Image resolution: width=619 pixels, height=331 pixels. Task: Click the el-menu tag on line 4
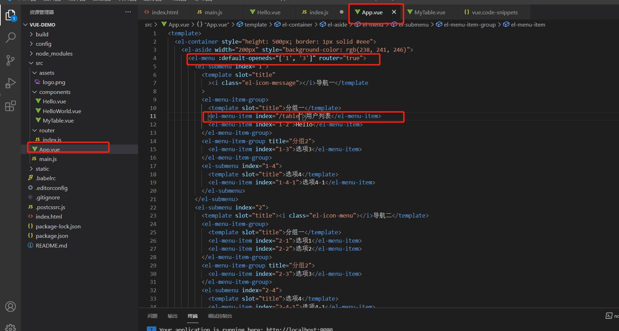point(203,58)
